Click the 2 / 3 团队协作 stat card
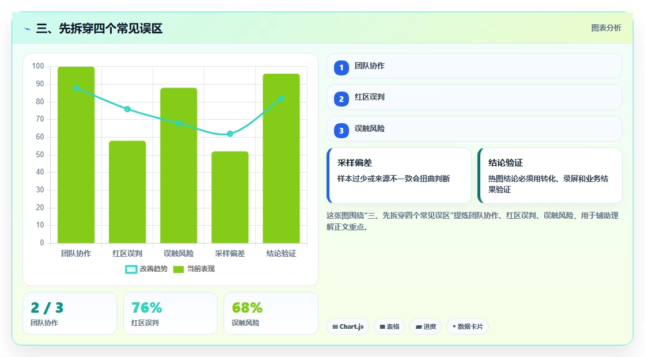Screen dimensions: 645x357 pyautogui.click(x=70, y=313)
